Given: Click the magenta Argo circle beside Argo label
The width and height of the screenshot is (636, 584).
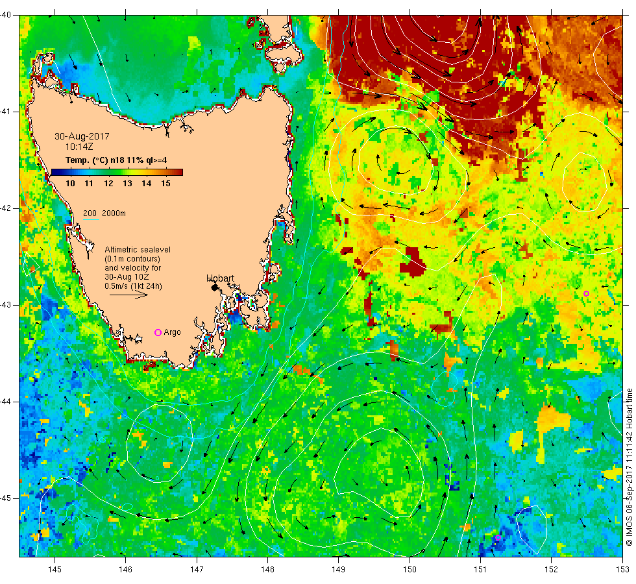Looking at the screenshot, I should click(x=158, y=332).
